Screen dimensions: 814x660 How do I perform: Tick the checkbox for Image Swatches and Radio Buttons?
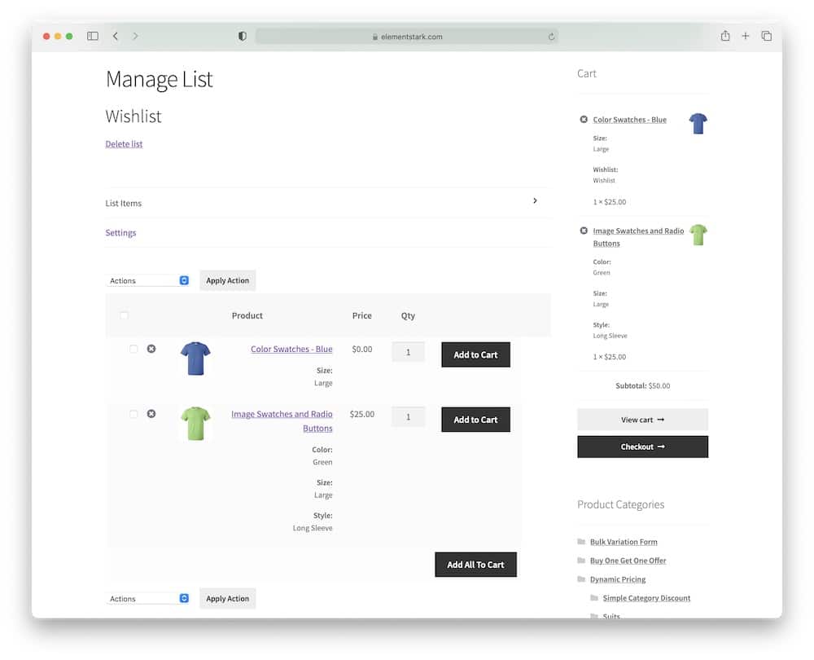click(x=133, y=414)
